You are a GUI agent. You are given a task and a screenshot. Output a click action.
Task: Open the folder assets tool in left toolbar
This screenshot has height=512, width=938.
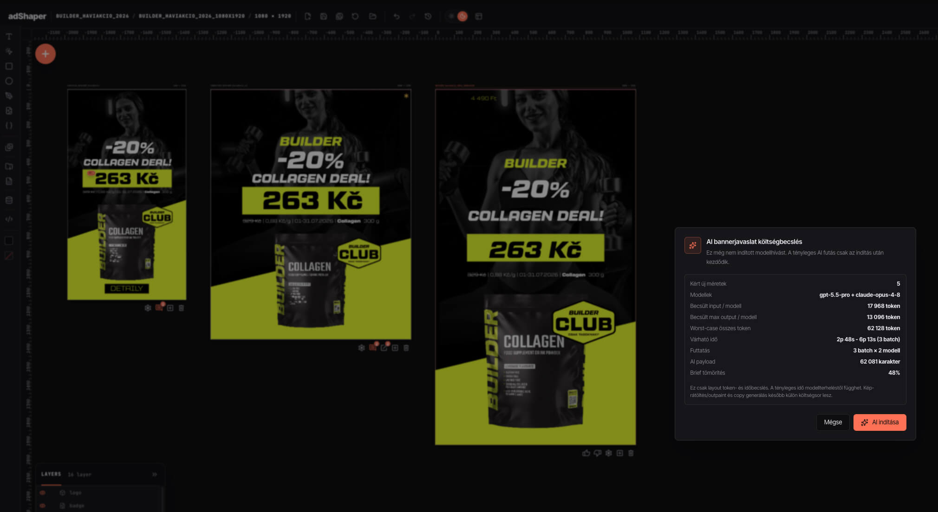point(9,166)
